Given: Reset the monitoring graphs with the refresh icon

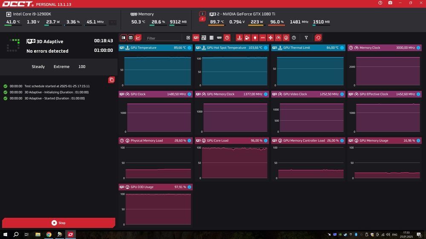Looking at the screenshot, I should [x=318, y=38].
